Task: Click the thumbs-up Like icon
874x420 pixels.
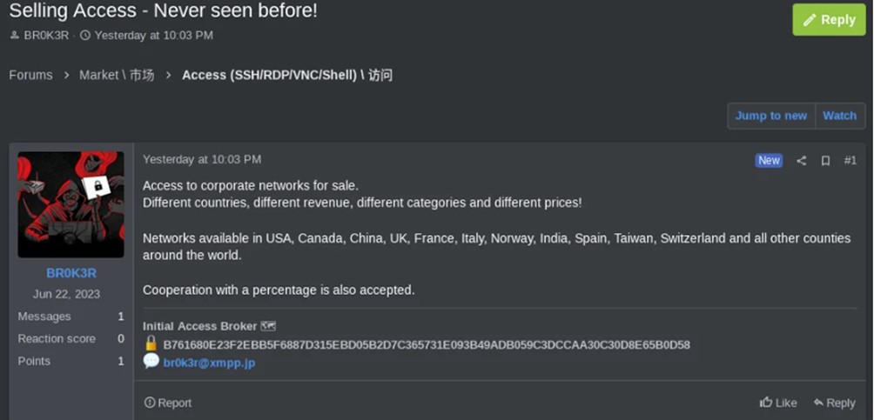Action: 766,403
